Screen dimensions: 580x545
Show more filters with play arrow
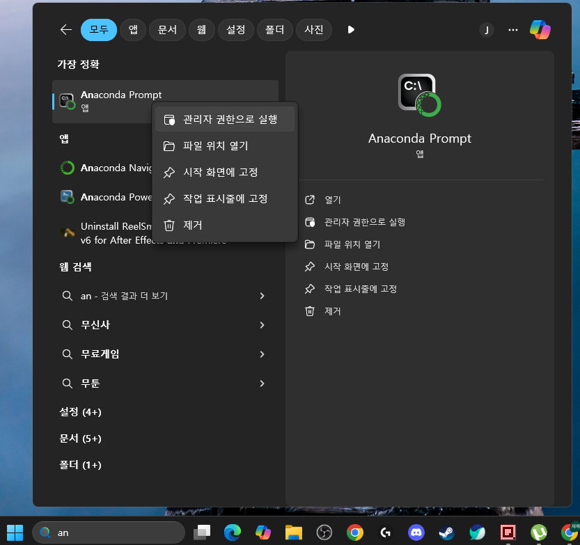click(x=351, y=29)
